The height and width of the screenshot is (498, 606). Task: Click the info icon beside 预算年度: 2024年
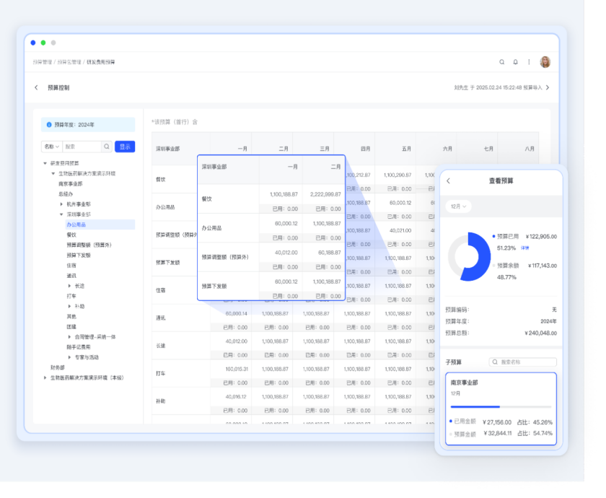click(49, 124)
